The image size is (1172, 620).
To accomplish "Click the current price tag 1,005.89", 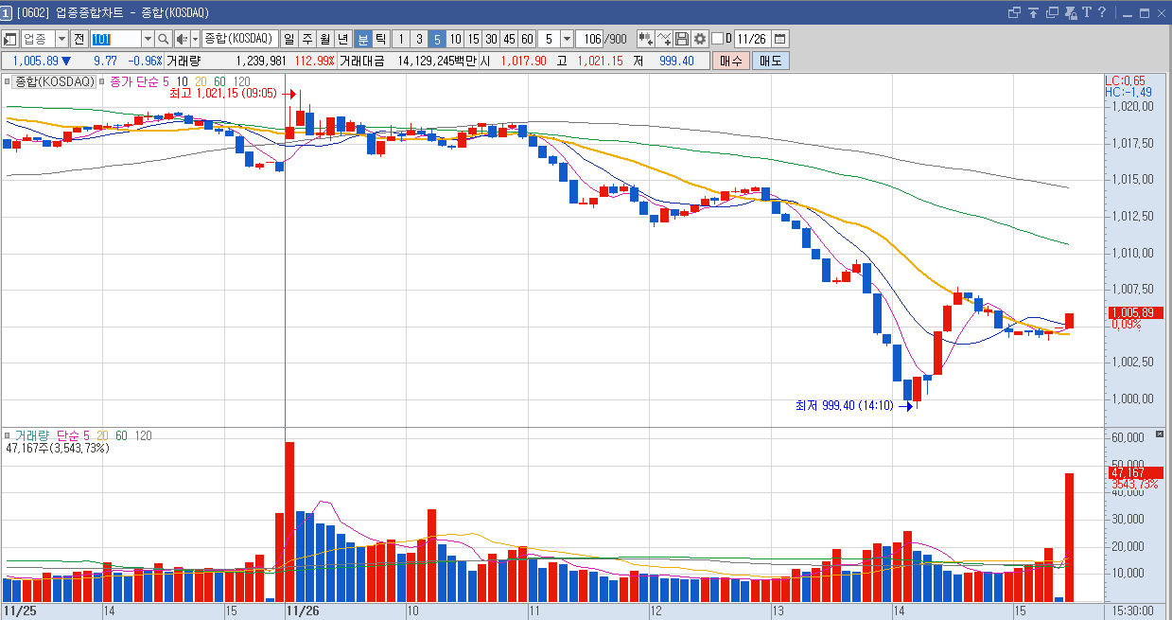I will 1137,313.
